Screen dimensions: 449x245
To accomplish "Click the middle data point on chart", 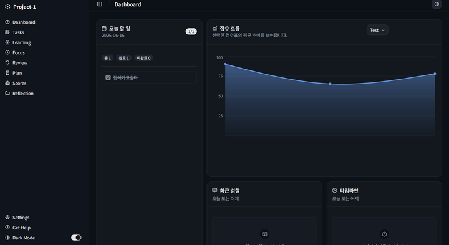I will (x=330, y=84).
